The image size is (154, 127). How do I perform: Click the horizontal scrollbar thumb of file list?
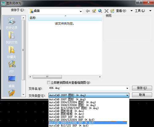47,77
